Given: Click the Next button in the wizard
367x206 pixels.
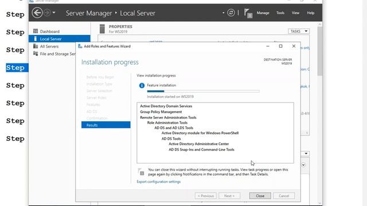Looking at the screenshot, I should pos(229,196).
